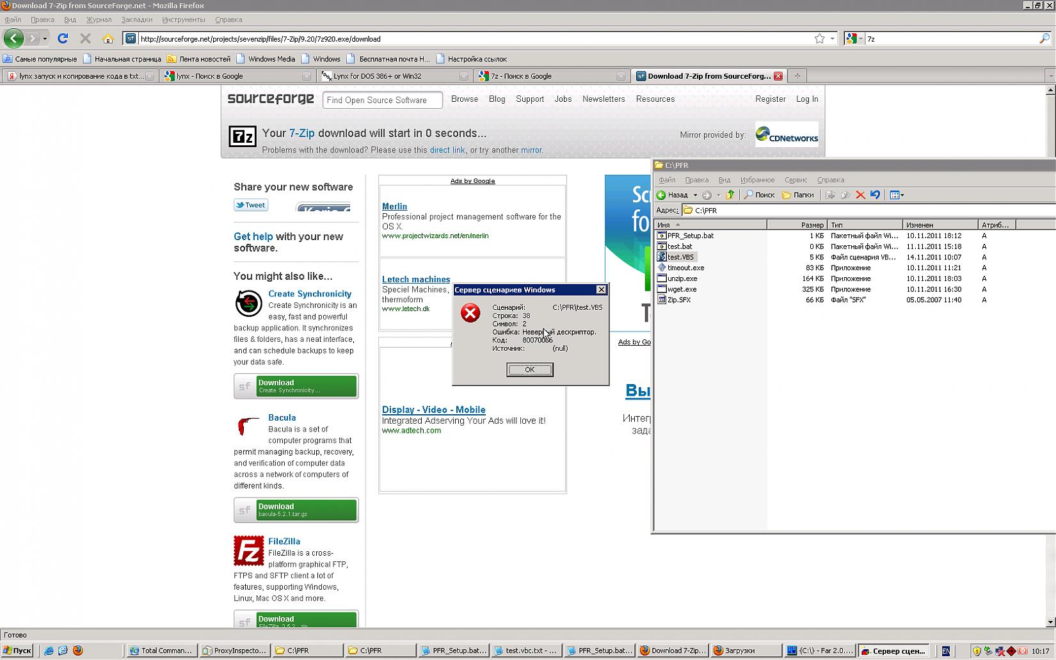Open the Merlin ad link
The height and width of the screenshot is (660, 1056).
click(x=394, y=206)
